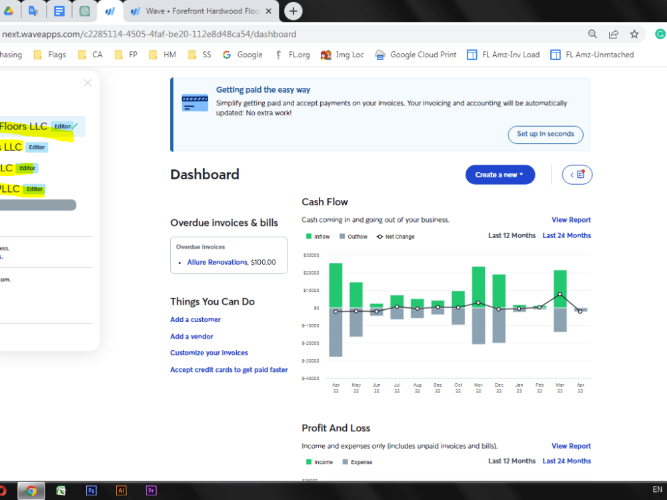Open Chrome from the taskbar
This screenshot has height=500, width=667.
[31, 491]
